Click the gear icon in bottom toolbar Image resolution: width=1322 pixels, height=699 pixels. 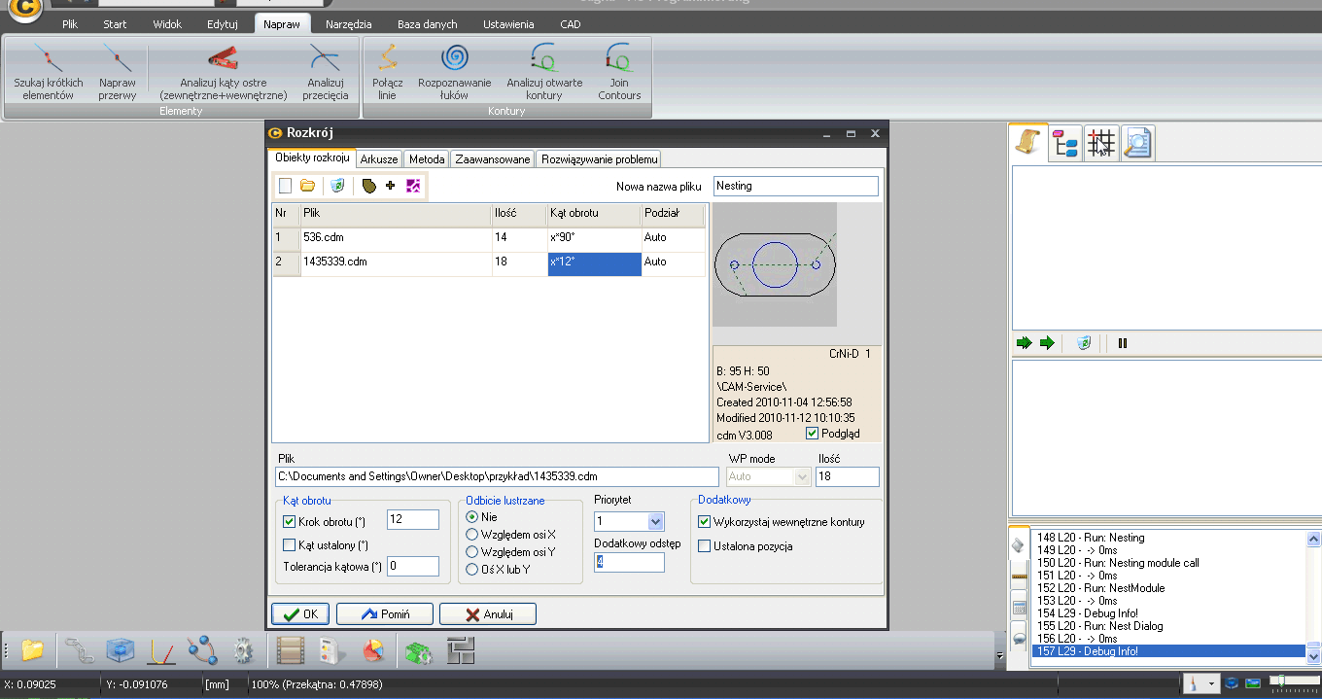tap(243, 649)
